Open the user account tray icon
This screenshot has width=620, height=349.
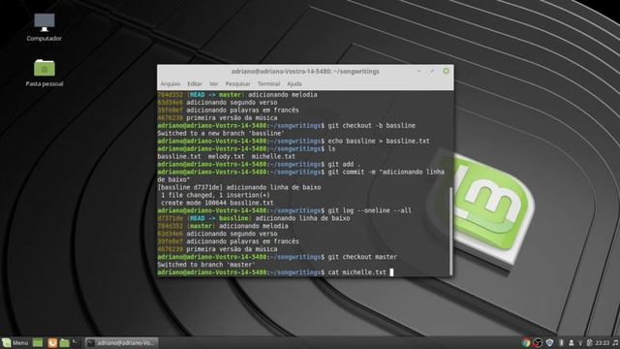[571, 342]
